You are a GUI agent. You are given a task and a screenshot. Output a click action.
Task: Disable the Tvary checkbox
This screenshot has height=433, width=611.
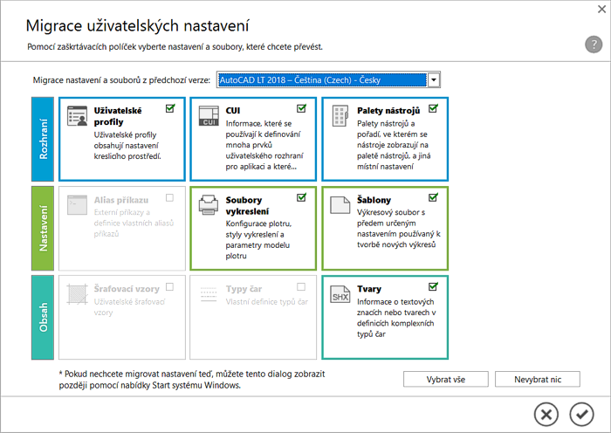tap(433, 286)
